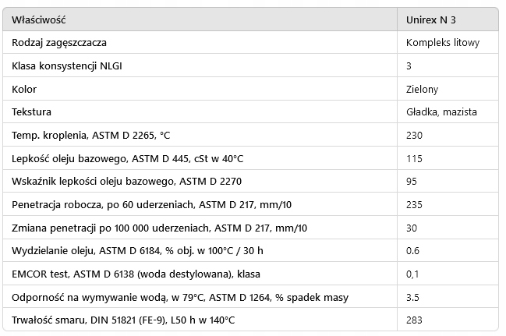Select the dropping point value 230

click(415, 136)
